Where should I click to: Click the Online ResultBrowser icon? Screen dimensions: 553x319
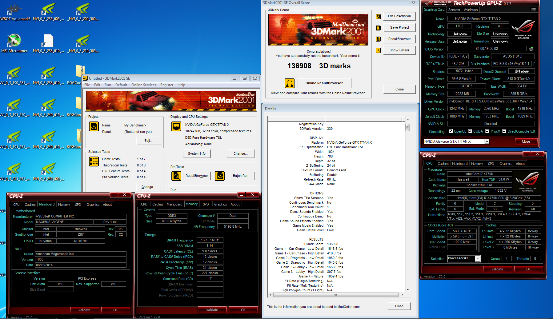pyautogui.click(x=289, y=83)
